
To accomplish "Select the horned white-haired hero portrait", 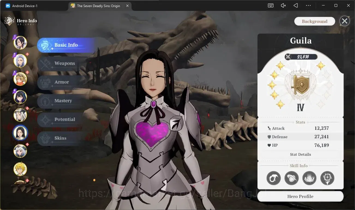I will (x=20, y=115).
